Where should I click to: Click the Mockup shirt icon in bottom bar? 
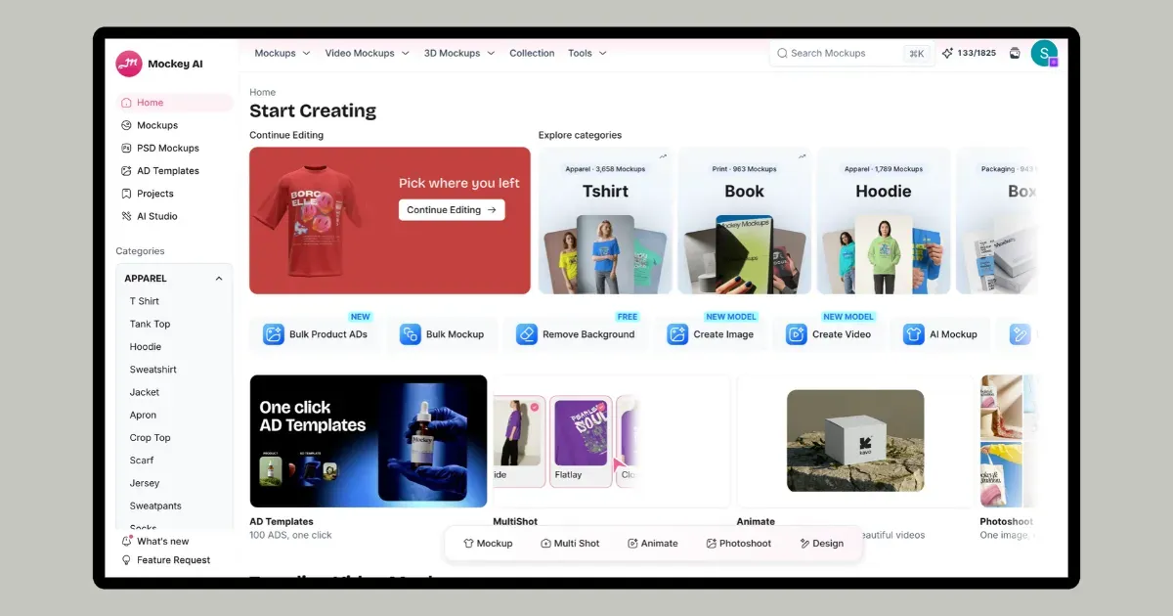click(468, 544)
